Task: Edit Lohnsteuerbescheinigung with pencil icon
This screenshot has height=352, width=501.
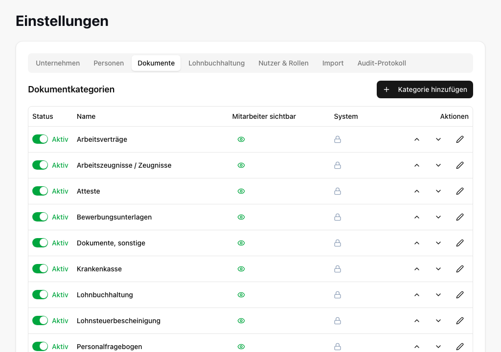Action: pos(460,321)
